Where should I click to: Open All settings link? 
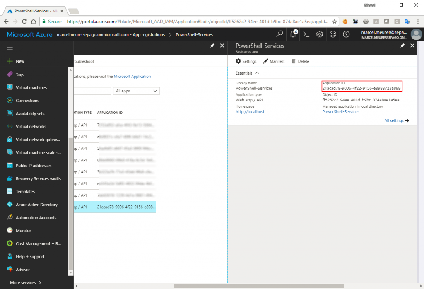(397, 120)
